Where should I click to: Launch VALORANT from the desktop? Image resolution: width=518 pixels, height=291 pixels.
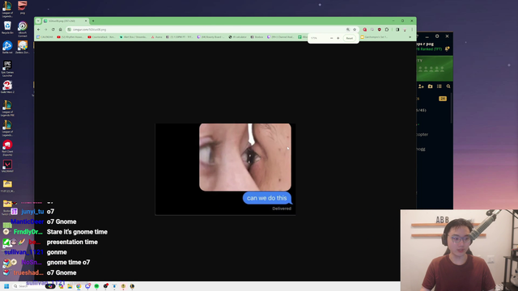[x=7, y=166]
